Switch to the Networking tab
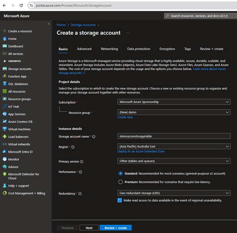Screen dimensions: 237x233 (109, 49)
